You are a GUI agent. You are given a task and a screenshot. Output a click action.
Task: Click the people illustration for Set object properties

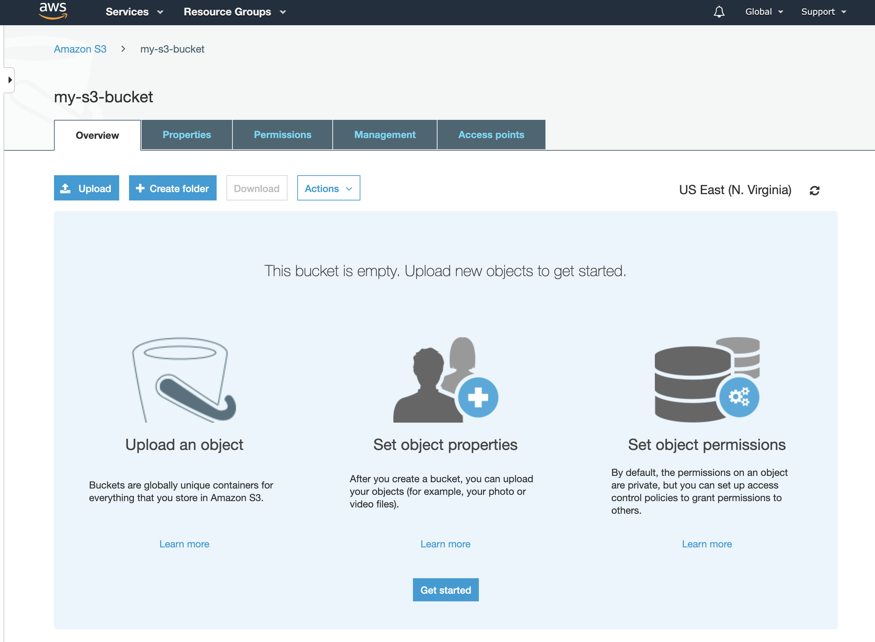(446, 380)
